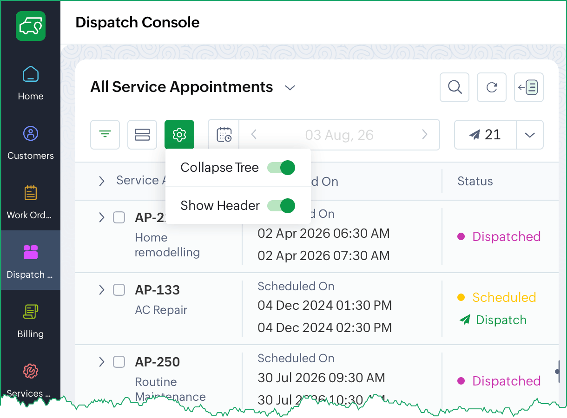Screen dimensions: 567x418
Task: Go to next date arrow
Action: 424,135
